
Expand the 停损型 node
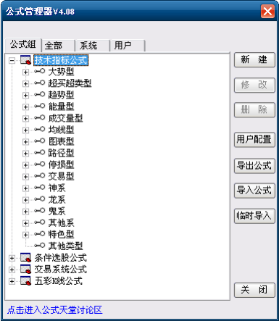tap(25, 165)
